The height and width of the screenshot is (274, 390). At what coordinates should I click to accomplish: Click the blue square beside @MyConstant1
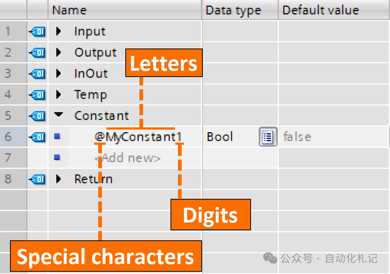[57, 136]
